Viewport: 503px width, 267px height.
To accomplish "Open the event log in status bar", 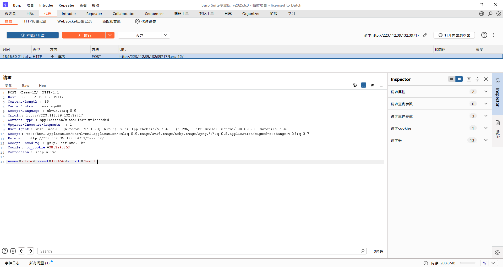I will (x=12, y=263).
